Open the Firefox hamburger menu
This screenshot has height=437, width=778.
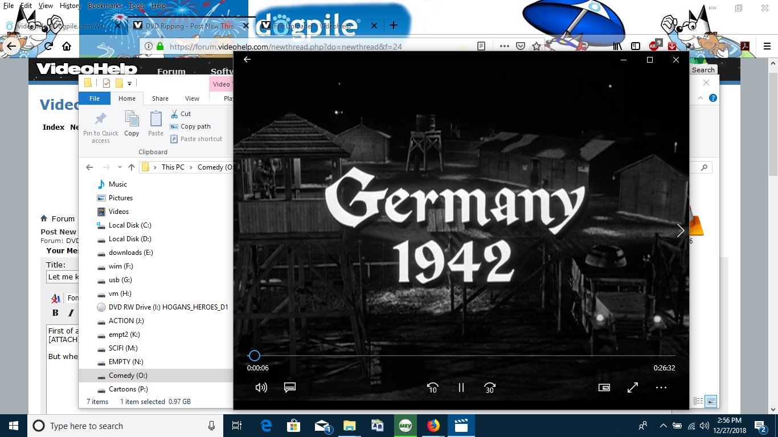(x=767, y=46)
